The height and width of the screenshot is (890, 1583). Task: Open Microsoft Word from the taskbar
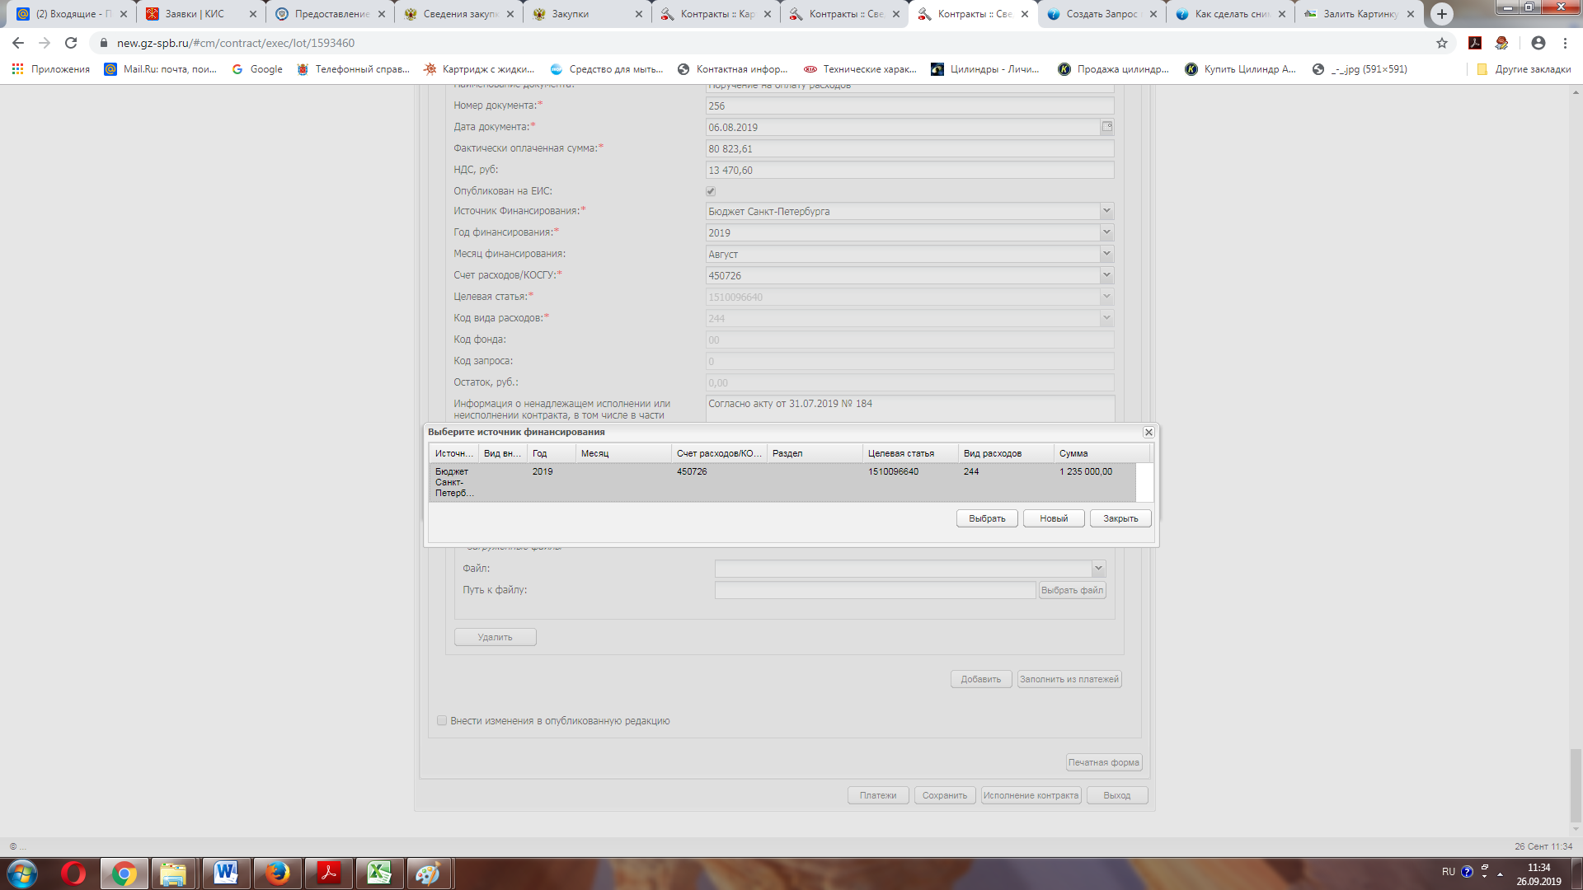tap(225, 874)
